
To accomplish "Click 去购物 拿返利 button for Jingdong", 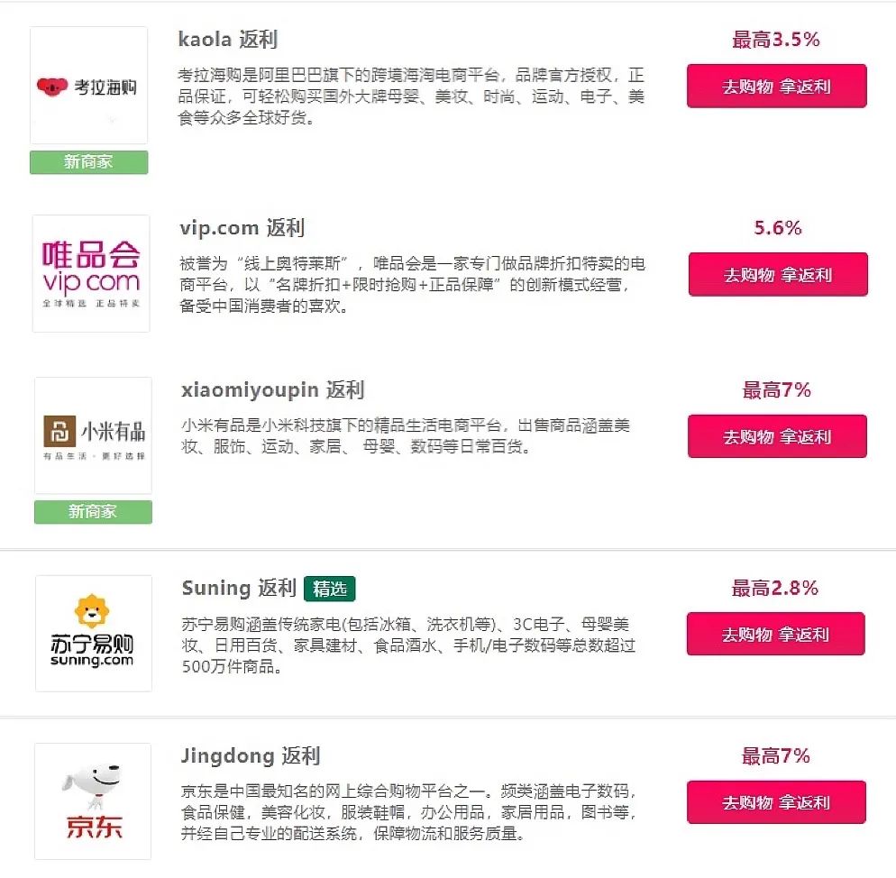I will [776, 802].
